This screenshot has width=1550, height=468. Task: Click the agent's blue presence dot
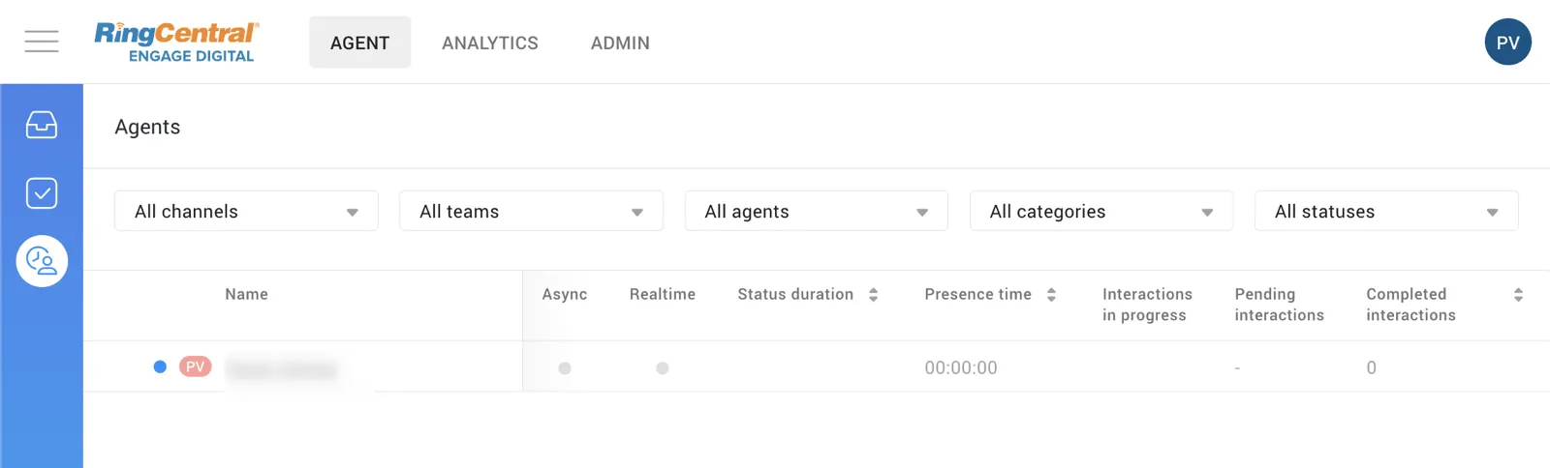(160, 366)
